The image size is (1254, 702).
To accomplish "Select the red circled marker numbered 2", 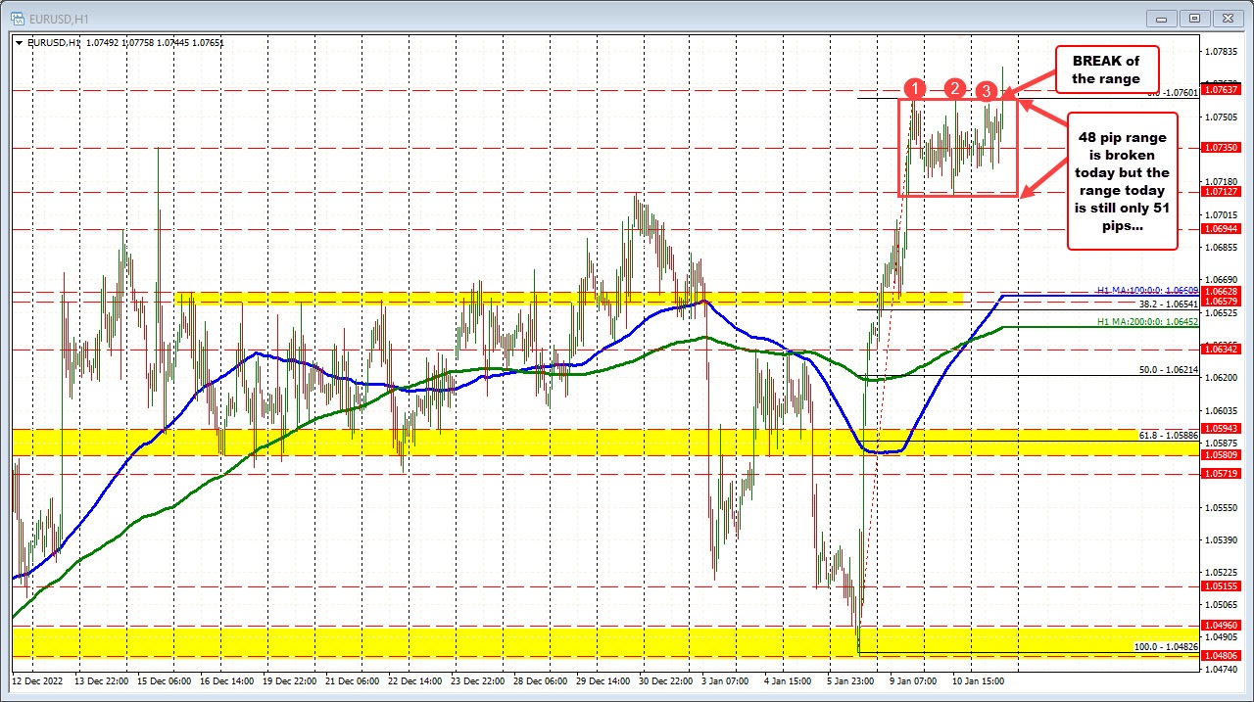I will click(x=955, y=89).
